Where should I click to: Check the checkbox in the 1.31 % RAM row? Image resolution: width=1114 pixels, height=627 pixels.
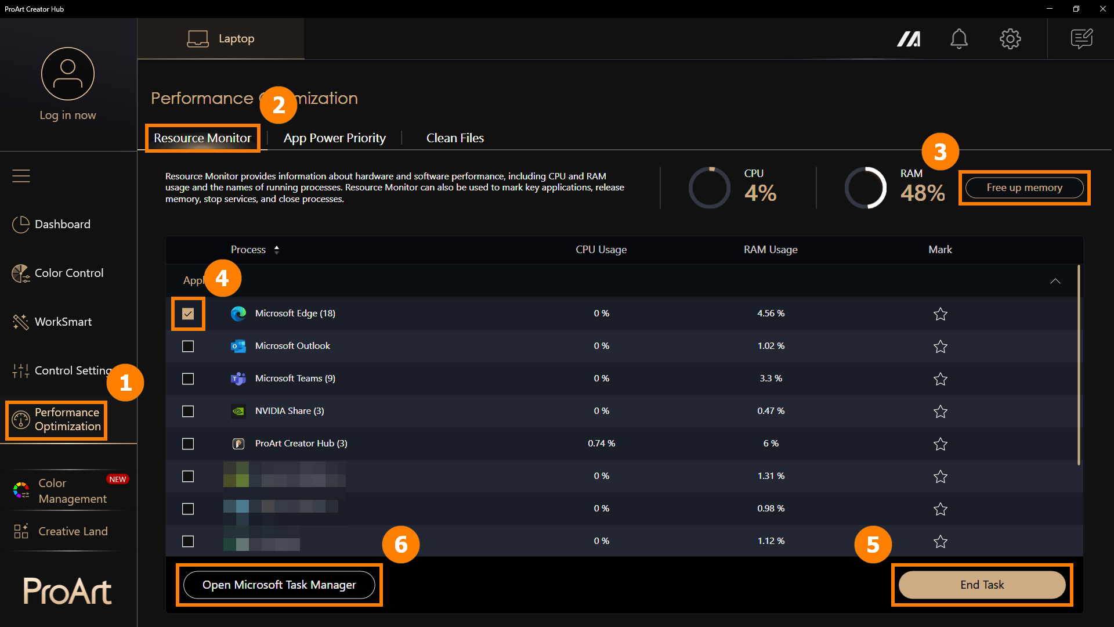tap(188, 476)
